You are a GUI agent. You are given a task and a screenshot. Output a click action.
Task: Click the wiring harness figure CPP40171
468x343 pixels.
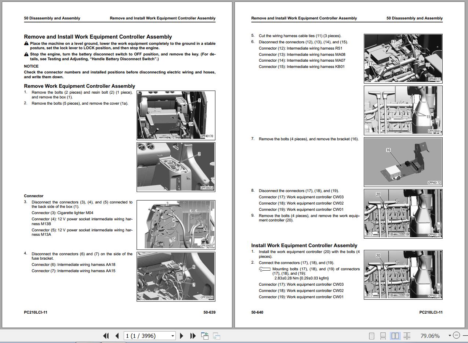403,58
